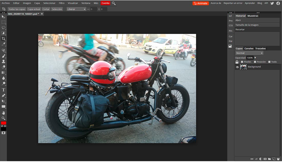Switch to the Canales tab

pyautogui.click(x=249, y=49)
